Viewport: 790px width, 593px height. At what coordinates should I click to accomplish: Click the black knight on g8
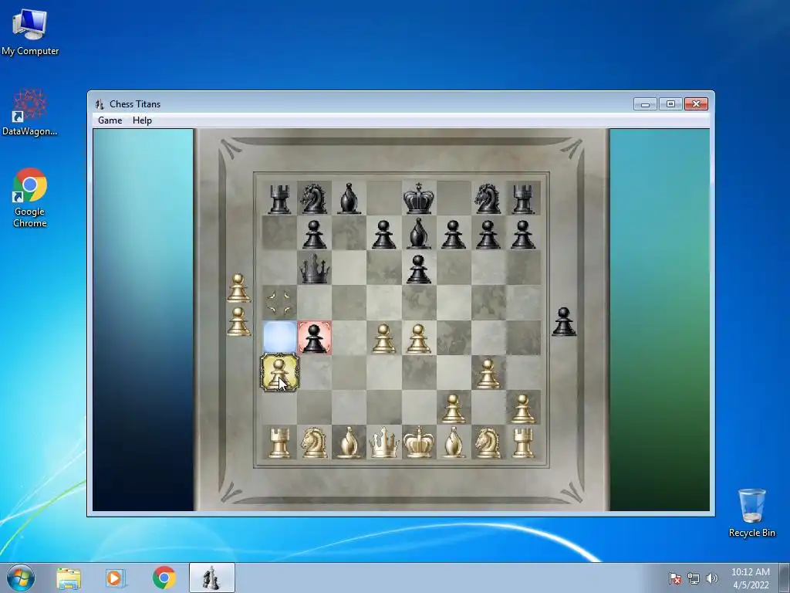(x=488, y=198)
